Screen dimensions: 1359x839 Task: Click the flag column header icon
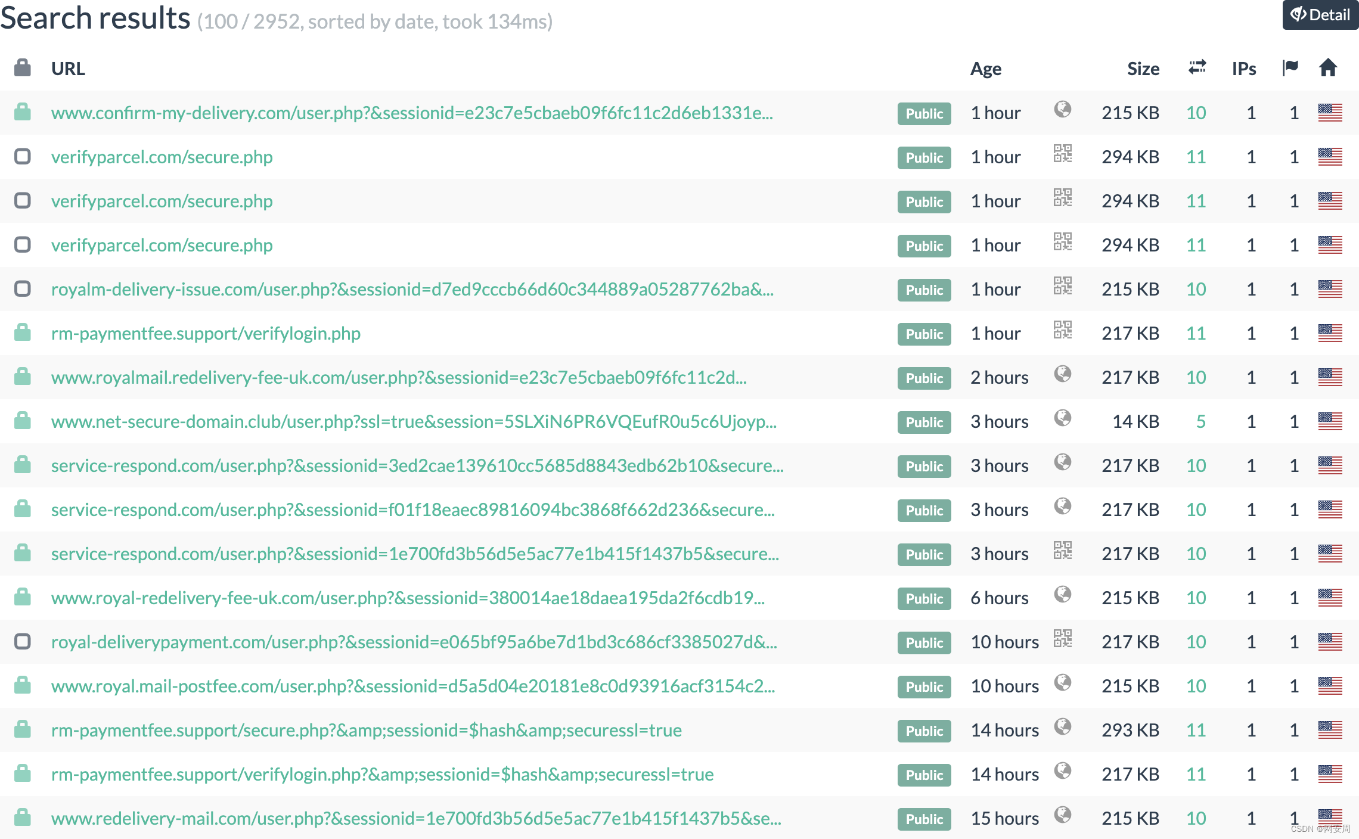coord(1290,68)
